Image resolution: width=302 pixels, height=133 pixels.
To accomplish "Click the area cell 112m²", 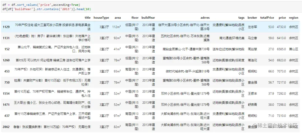I will pos(117,27).
